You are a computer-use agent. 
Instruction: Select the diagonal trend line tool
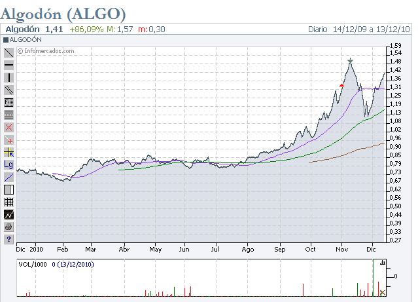9,53
